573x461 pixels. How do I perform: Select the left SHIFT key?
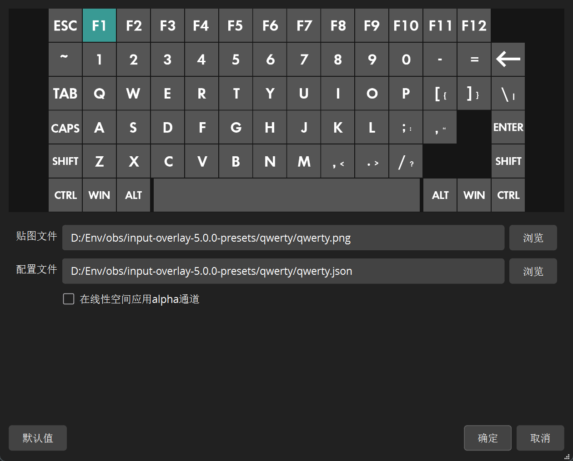tap(65, 161)
